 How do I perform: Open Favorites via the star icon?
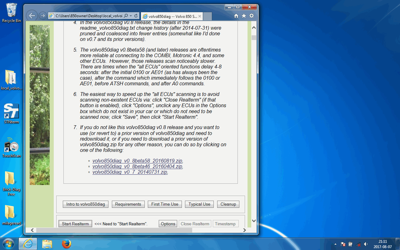tap(244, 16)
